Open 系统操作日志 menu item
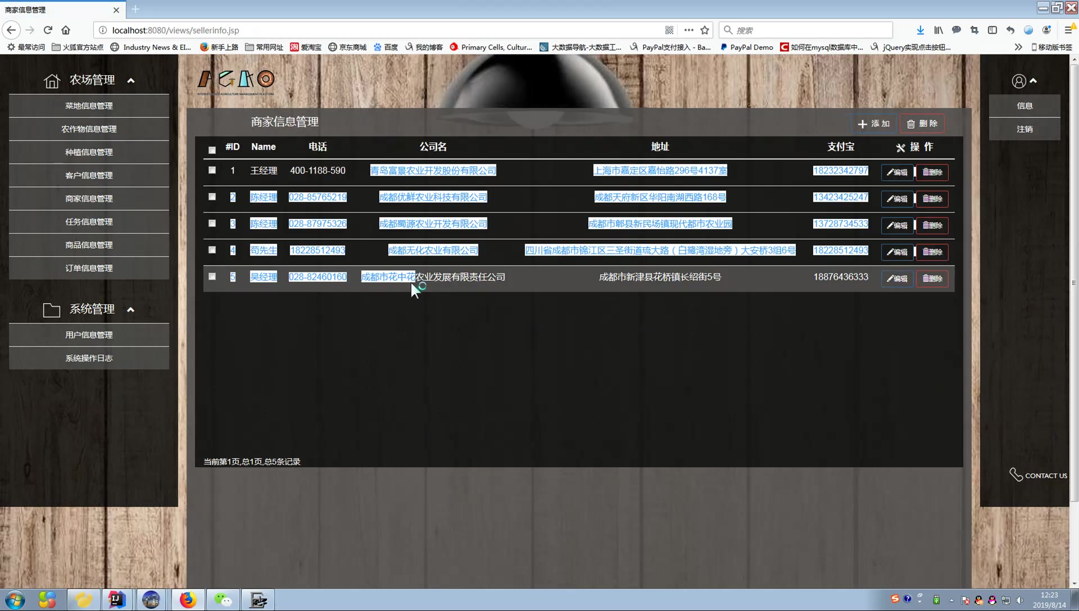The image size is (1079, 611). pyautogui.click(x=89, y=358)
